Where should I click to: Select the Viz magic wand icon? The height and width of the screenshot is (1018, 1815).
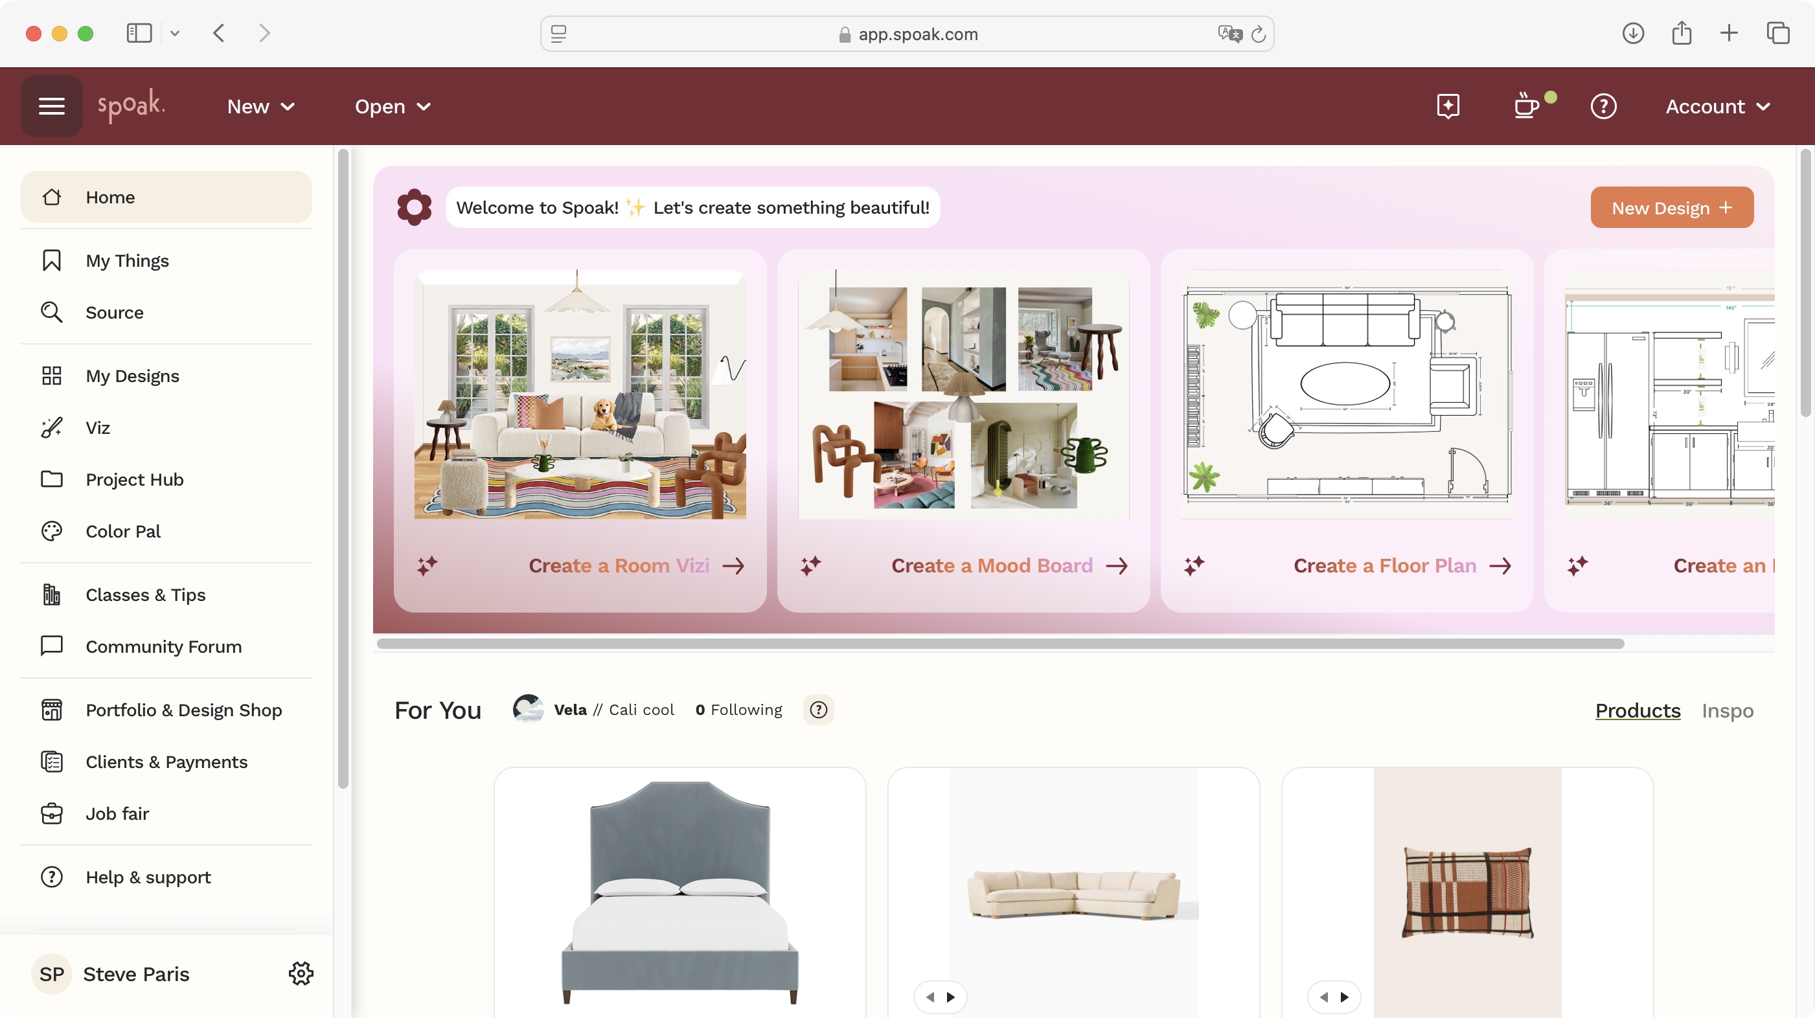[51, 427]
